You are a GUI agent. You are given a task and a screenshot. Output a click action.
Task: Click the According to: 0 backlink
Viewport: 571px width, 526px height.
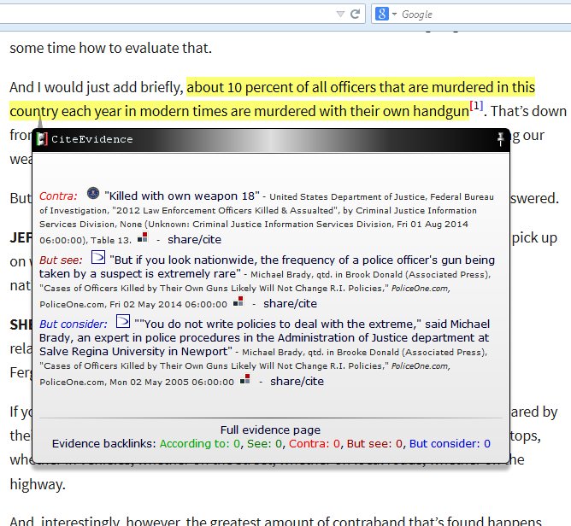[x=200, y=444]
